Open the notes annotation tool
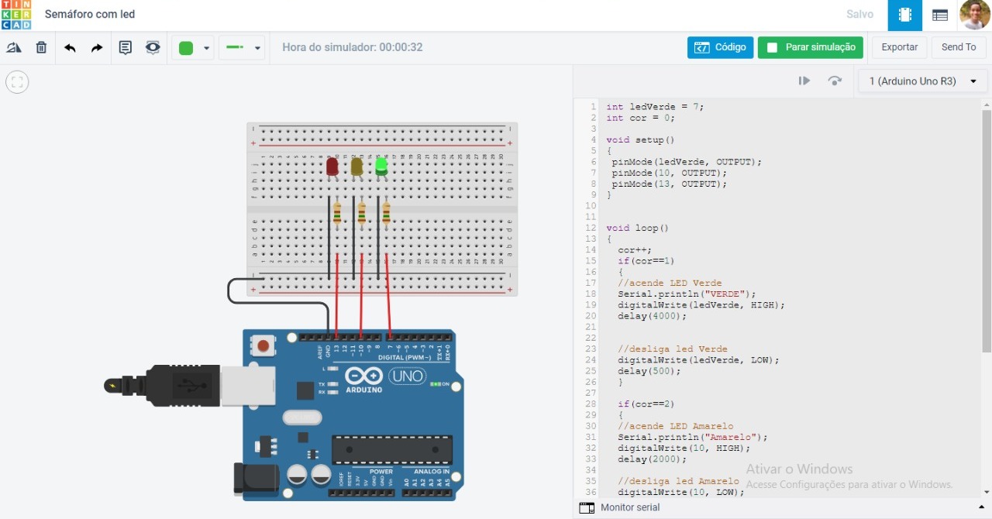 point(126,48)
